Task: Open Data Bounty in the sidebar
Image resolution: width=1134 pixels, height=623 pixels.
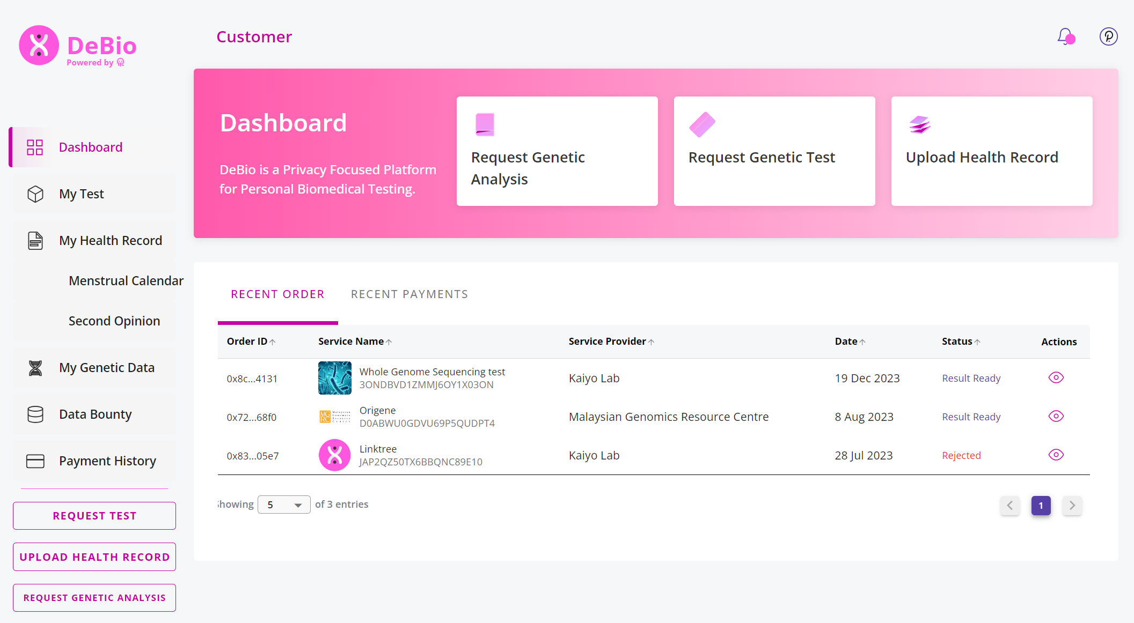Action: [x=94, y=414]
